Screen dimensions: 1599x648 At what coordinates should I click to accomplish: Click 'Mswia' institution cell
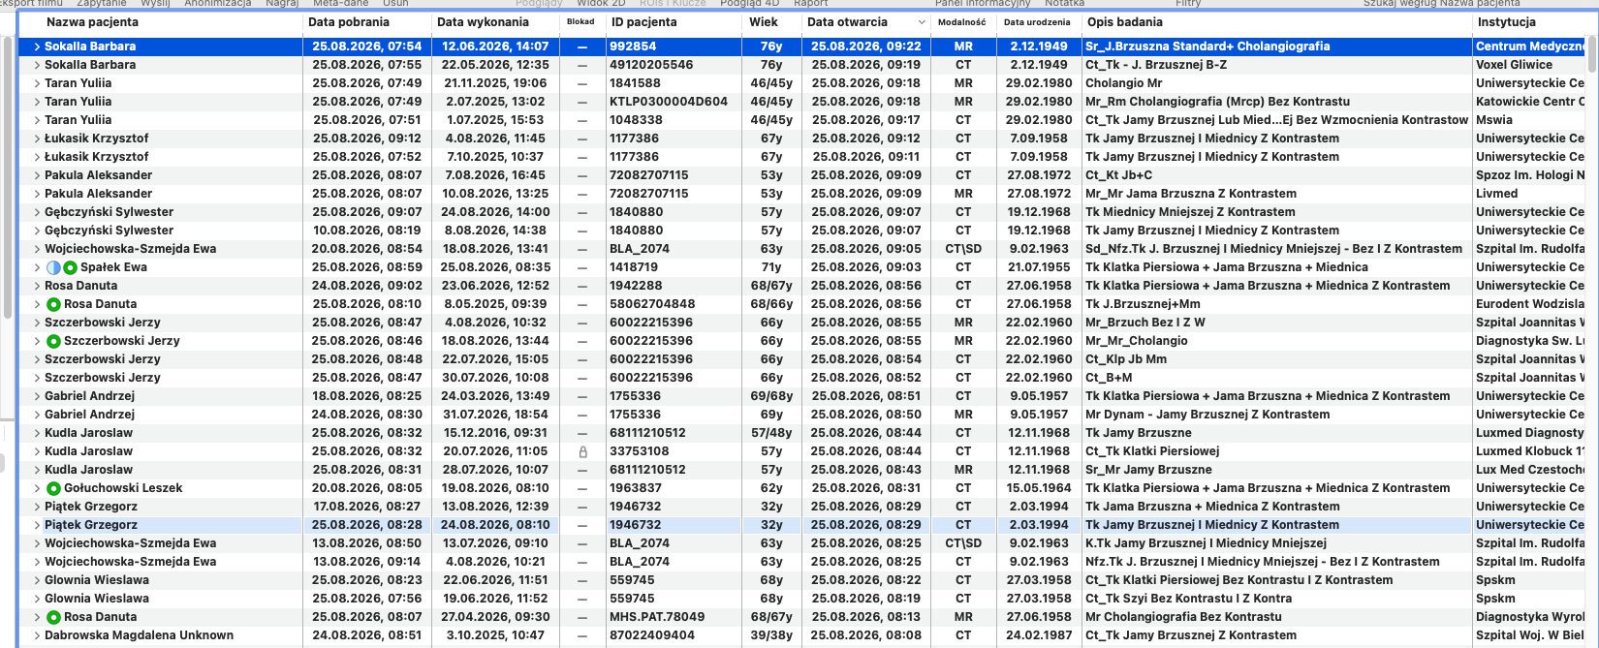1494,120
